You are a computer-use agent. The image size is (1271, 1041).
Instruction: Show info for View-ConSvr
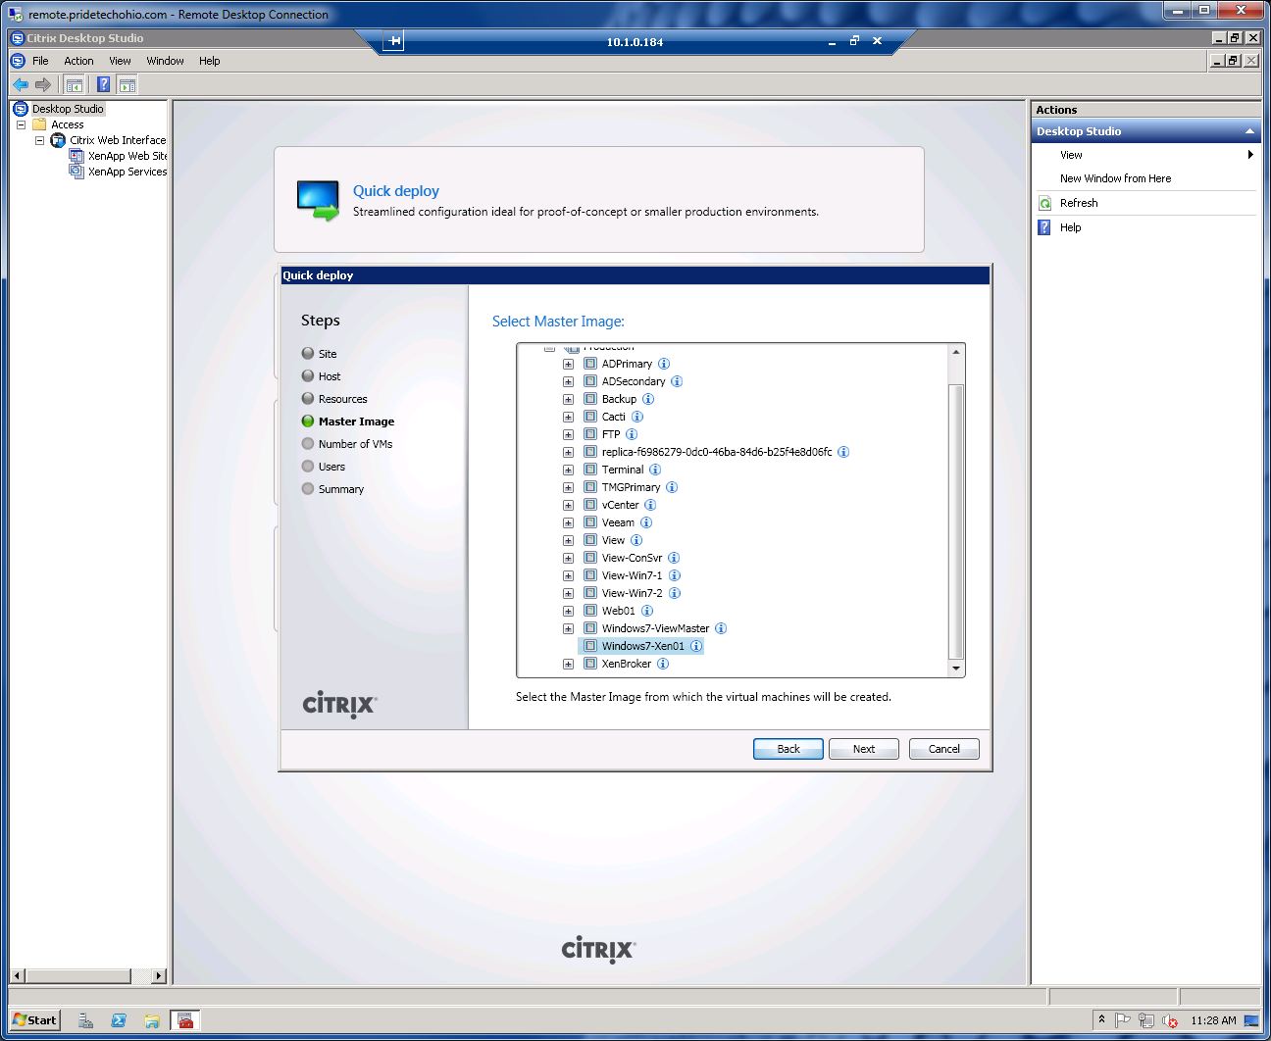(674, 558)
